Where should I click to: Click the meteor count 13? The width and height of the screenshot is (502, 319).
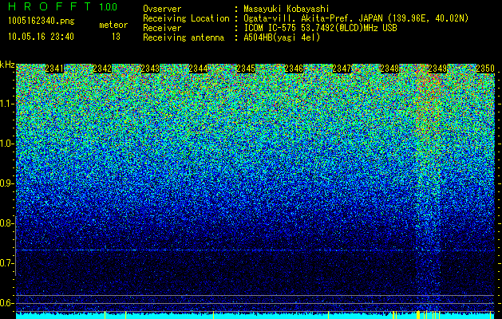tap(116, 37)
